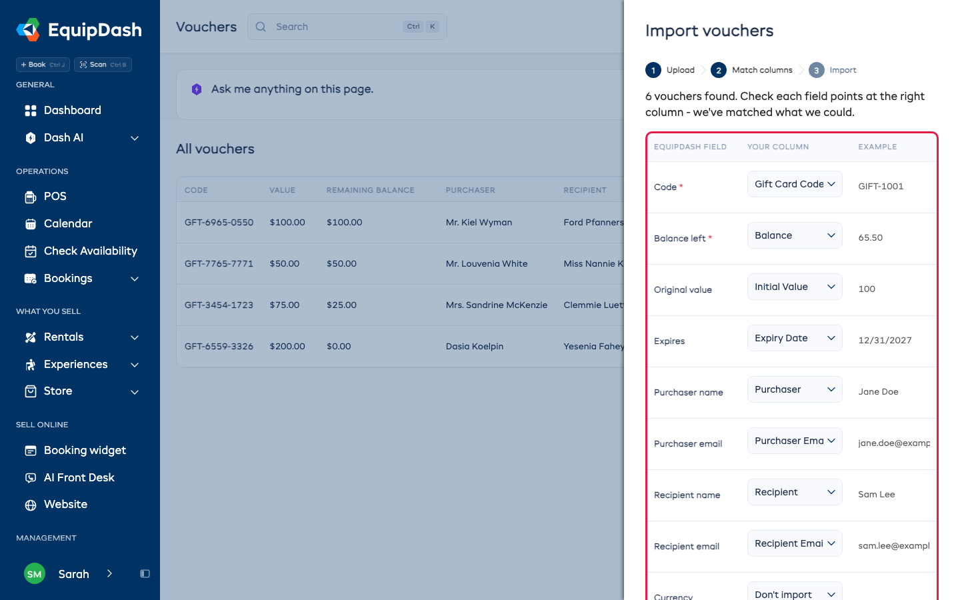Image resolution: width=960 pixels, height=600 pixels.
Task: Click the Vouchers page title
Action: point(207,27)
